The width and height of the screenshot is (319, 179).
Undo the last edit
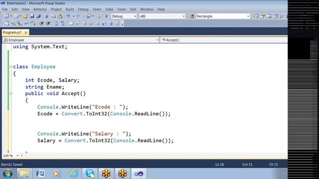click(x=68, y=16)
